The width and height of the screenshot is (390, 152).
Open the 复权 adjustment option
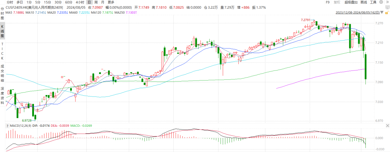click(x=336, y=2)
